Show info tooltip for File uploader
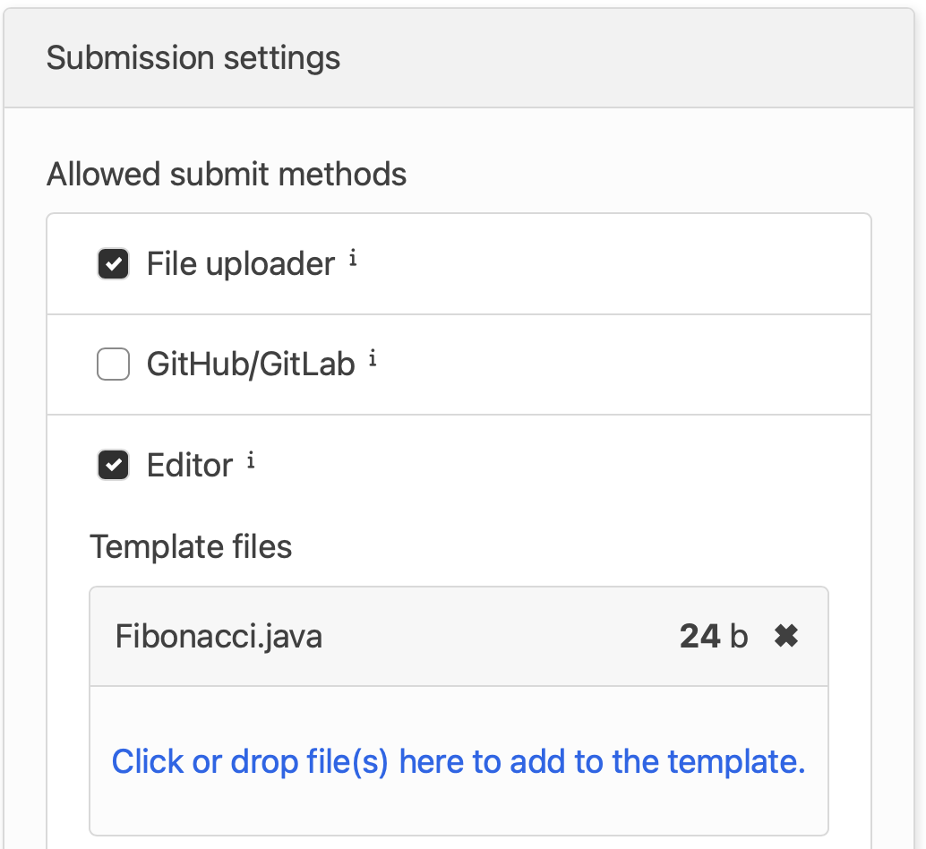926x849 pixels. coord(353,260)
